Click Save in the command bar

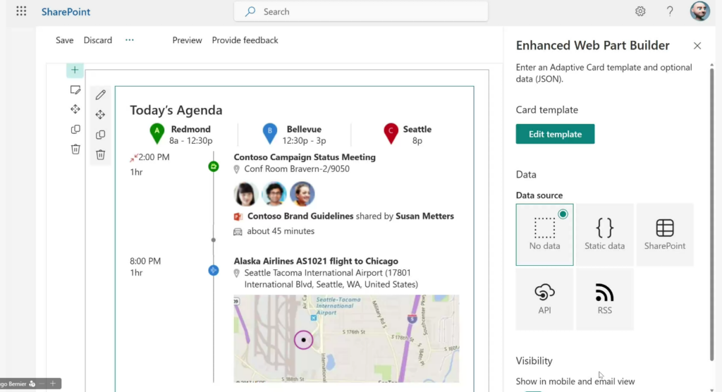click(x=65, y=40)
